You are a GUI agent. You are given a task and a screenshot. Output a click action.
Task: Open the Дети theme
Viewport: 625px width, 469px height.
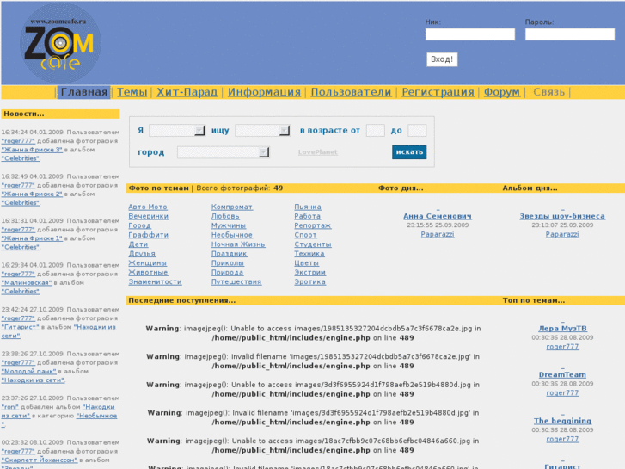pyautogui.click(x=138, y=244)
